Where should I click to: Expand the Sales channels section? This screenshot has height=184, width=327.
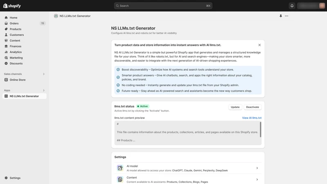(44, 74)
